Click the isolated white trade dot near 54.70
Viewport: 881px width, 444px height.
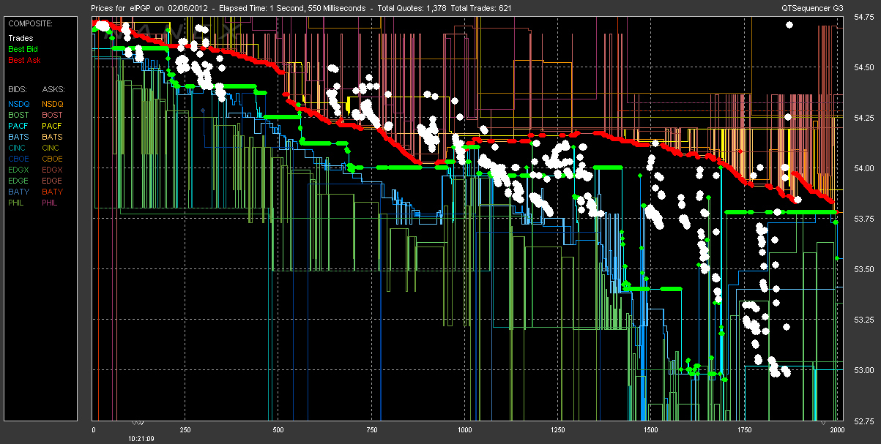click(x=789, y=25)
